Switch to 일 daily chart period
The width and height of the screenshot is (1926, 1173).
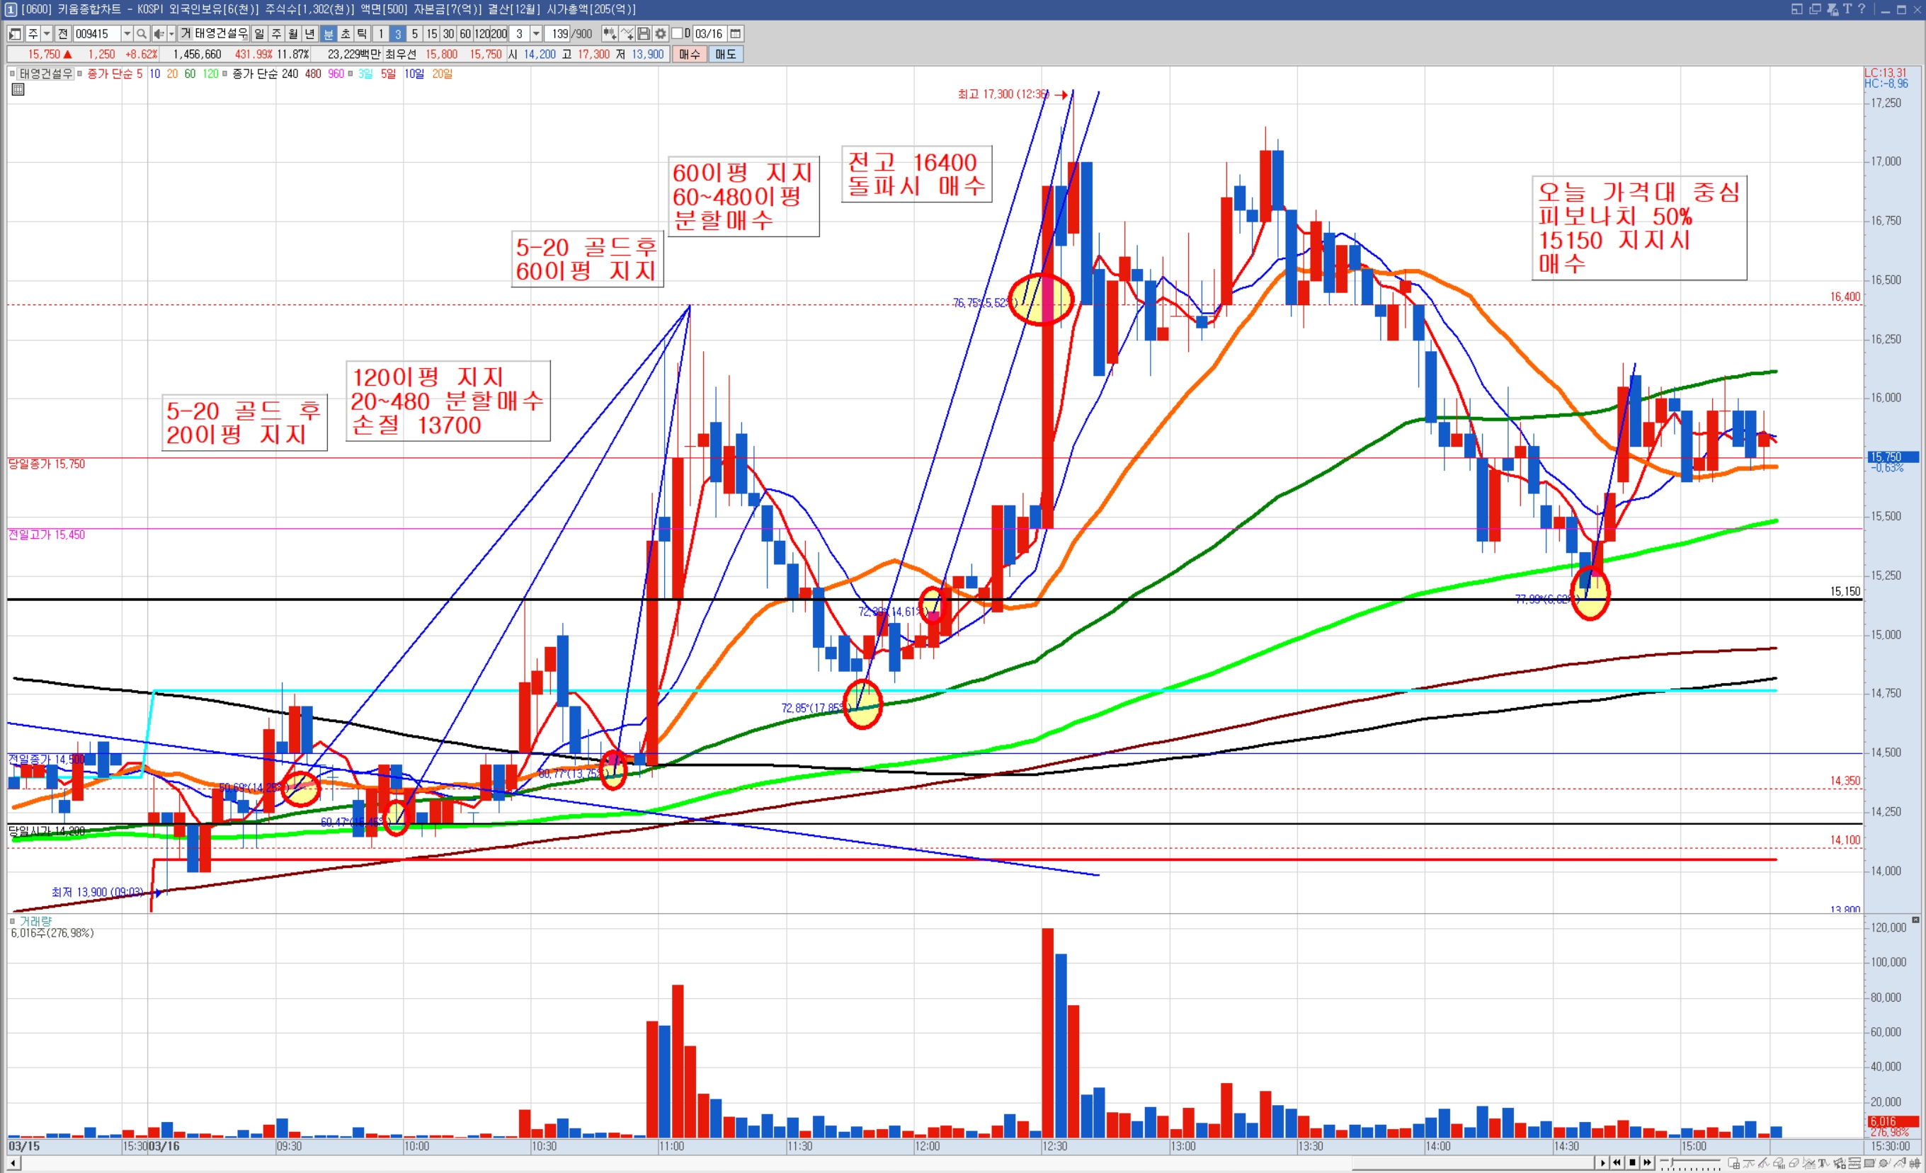[259, 33]
